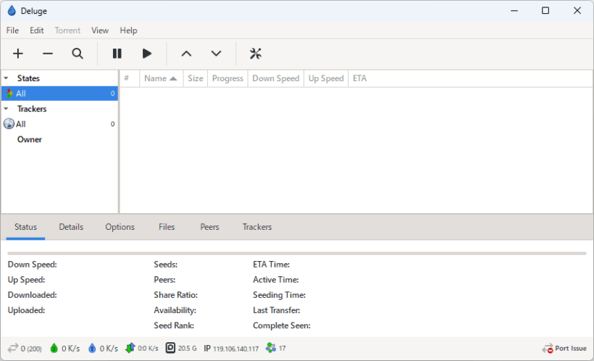
Task: Minimize the Deluge window
Action: (x=514, y=11)
